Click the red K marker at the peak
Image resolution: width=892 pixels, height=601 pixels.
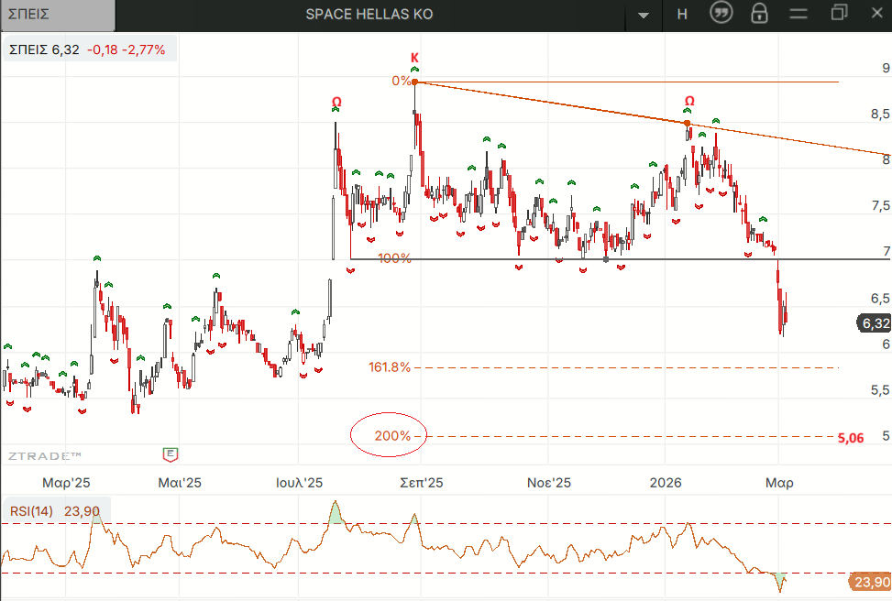coord(414,57)
